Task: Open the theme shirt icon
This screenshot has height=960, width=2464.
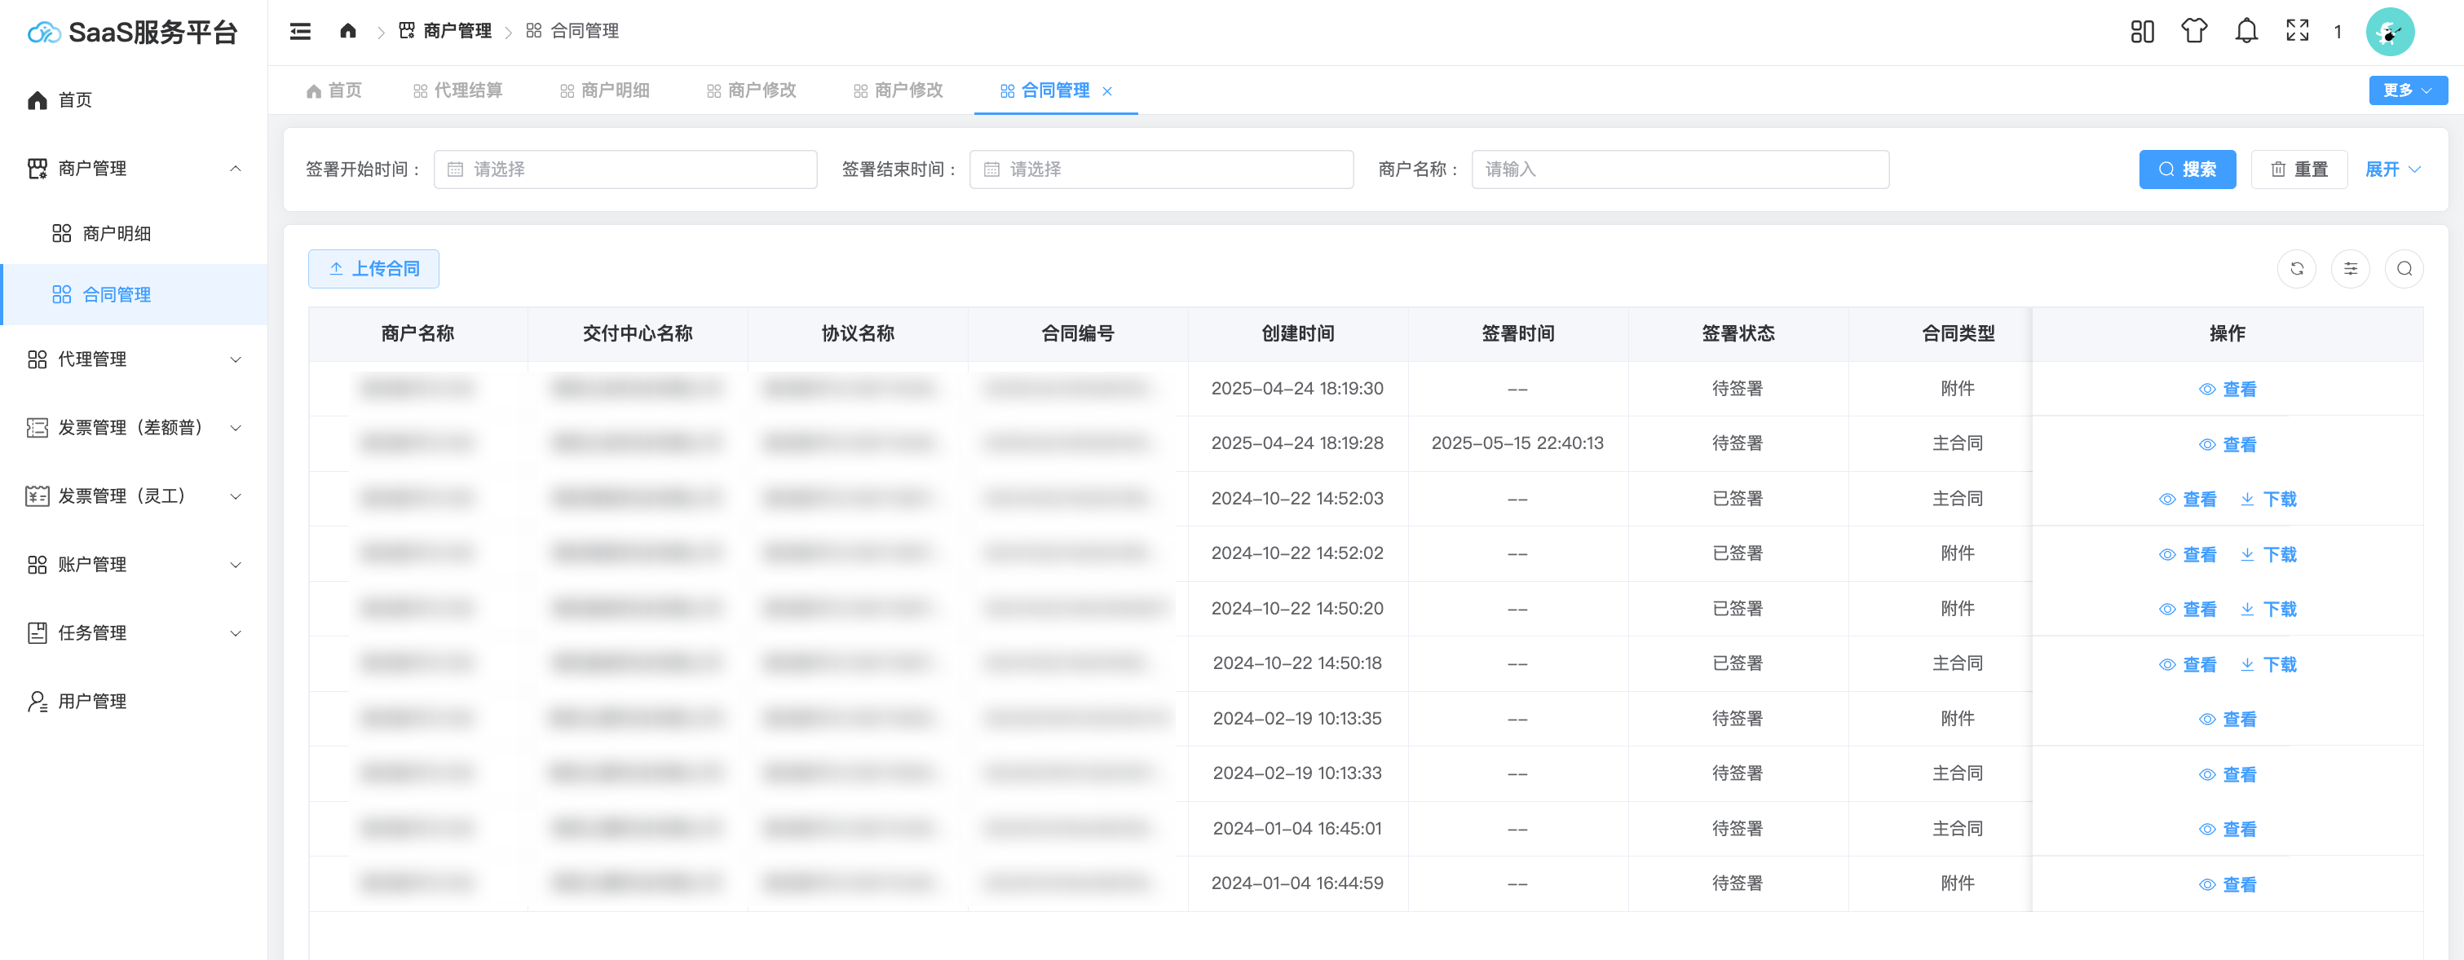Action: [x=2194, y=32]
